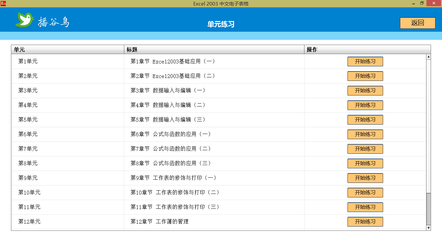The height and width of the screenshot is (235, 442).
Task: Click the scrollbar down arrow
Action: [x=428, y=228]
